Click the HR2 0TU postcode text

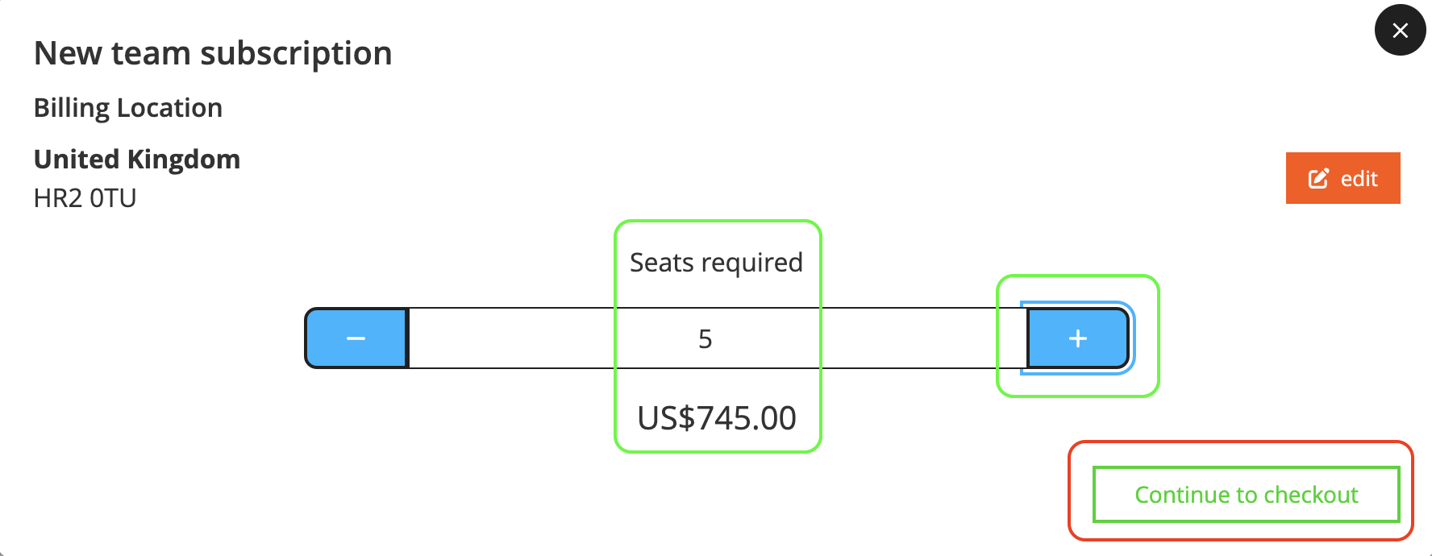click(85, 198)
